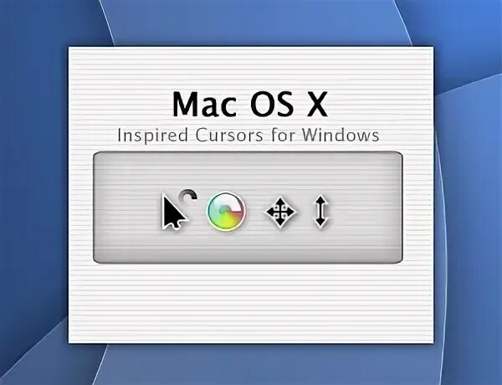Click the large "X" in the title
This screenshot has width=502, height=385.
click(315, 105)
